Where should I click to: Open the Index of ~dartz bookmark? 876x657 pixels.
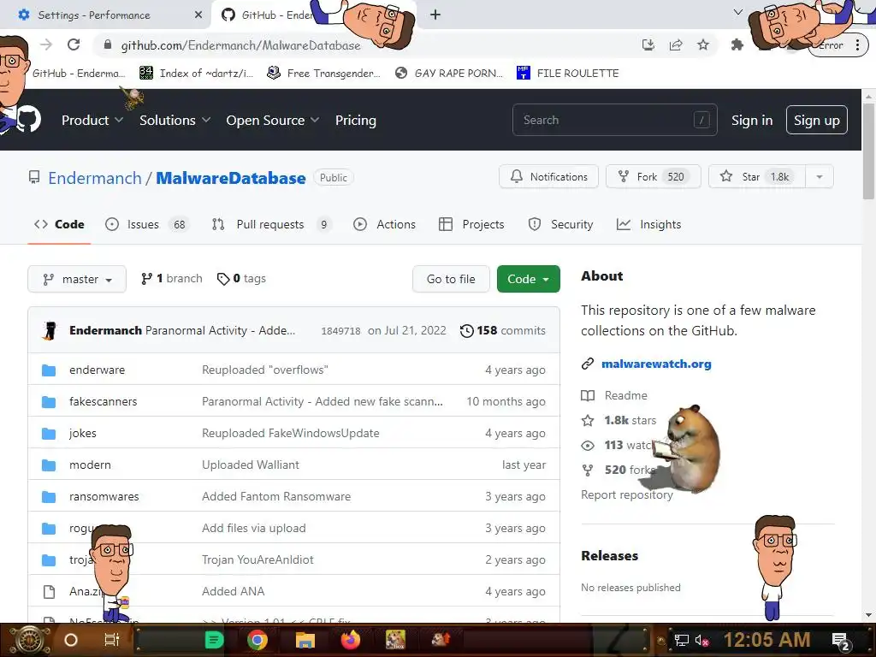click(x=196, y=74)
